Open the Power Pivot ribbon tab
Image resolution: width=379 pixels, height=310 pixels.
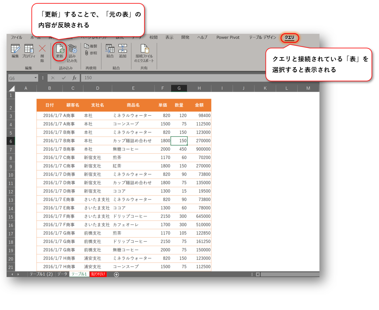click(228, 37)
